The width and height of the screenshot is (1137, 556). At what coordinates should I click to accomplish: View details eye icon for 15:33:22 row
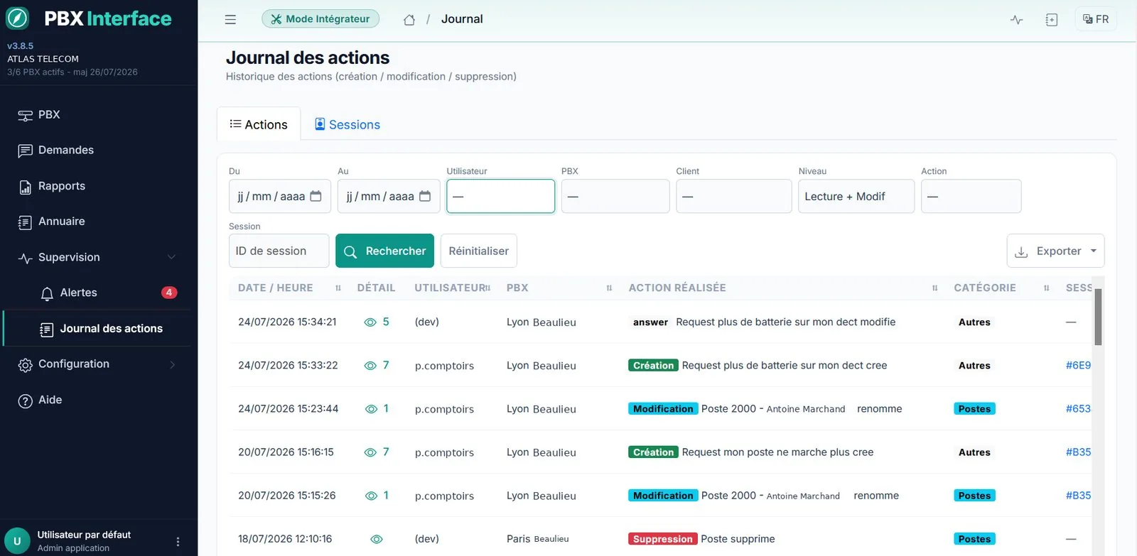click(x=370, y=366)
